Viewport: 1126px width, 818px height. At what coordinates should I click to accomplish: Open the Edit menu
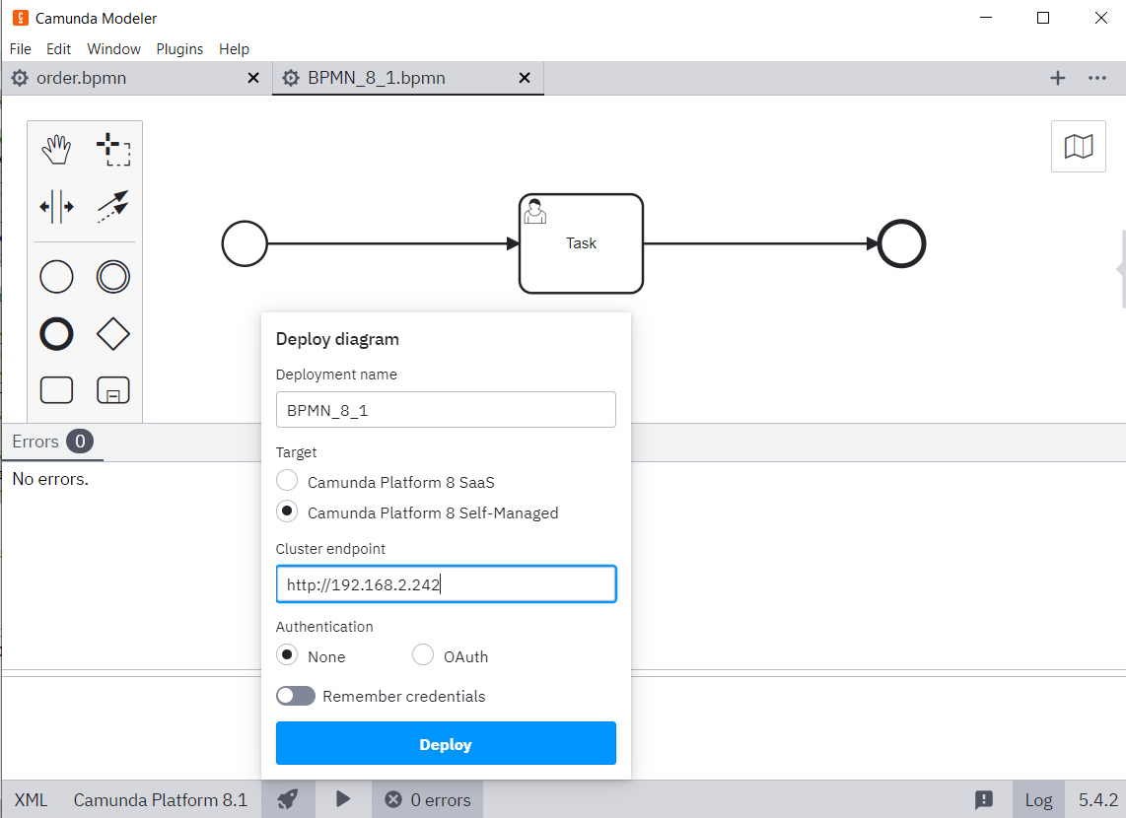click(x=59, y=49)
